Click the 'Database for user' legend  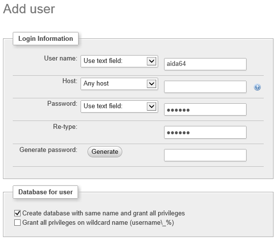click(x=45, y=192)
